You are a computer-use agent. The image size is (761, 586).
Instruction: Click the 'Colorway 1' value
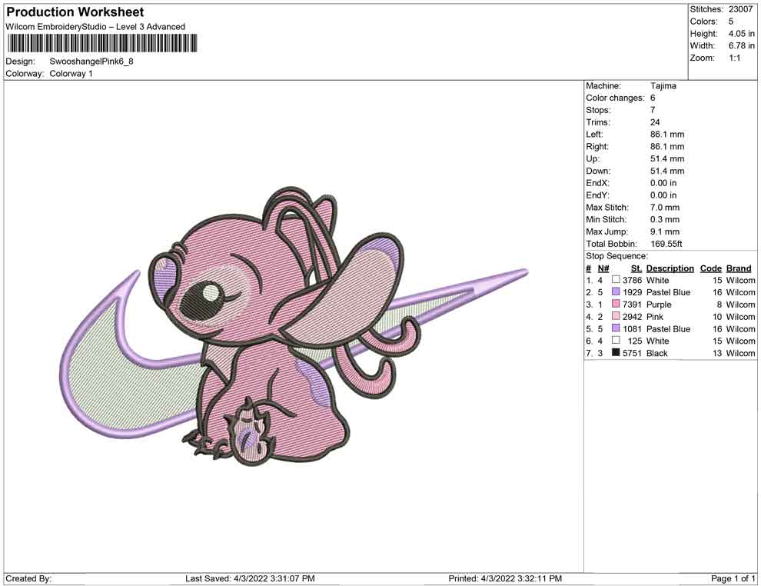click(71, 74)
